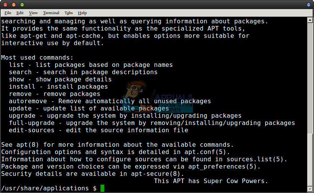Open the Tabs menu
The height and width of the screenshot is (193, 314).
point(69,13)
